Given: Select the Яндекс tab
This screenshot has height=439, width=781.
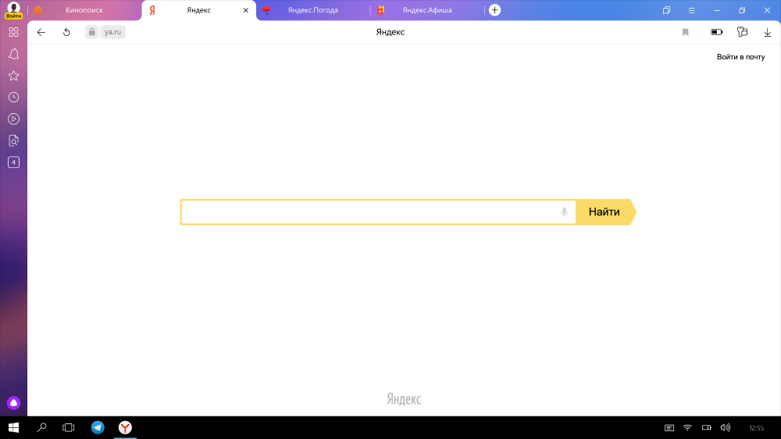Looking at the screenshot, I should click(x=198, y=10).
